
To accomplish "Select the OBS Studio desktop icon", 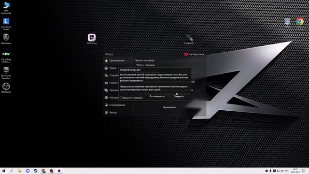I will 6,88.
